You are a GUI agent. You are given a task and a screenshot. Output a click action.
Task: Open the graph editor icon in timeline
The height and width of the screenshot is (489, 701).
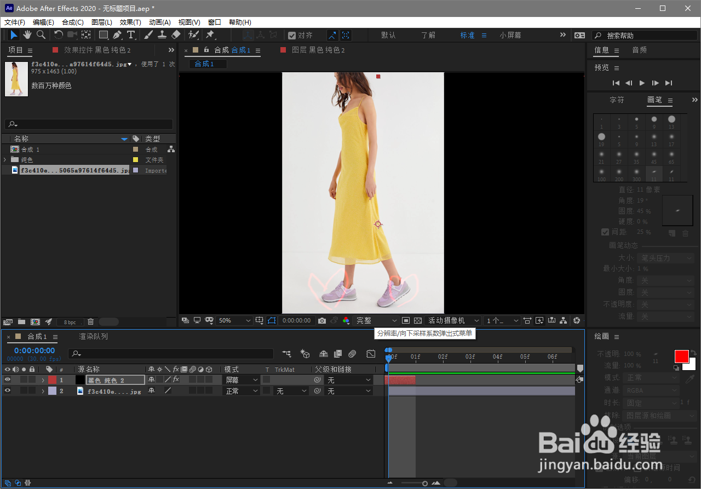coord(371,354)
